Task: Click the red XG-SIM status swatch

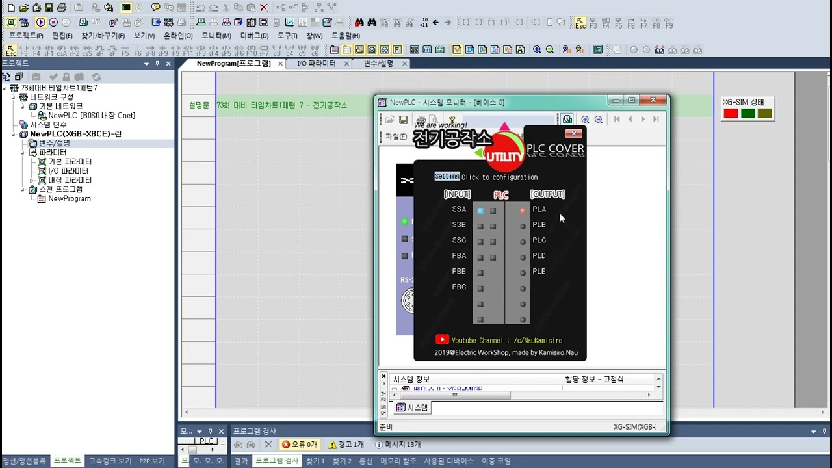Action: [731, 114]
